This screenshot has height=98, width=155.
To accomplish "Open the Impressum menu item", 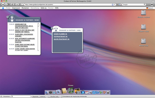I will 16,8.
